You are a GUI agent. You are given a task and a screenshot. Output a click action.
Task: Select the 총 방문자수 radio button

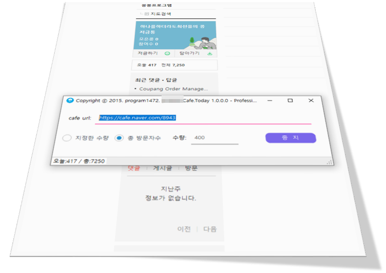click(119, 138)
